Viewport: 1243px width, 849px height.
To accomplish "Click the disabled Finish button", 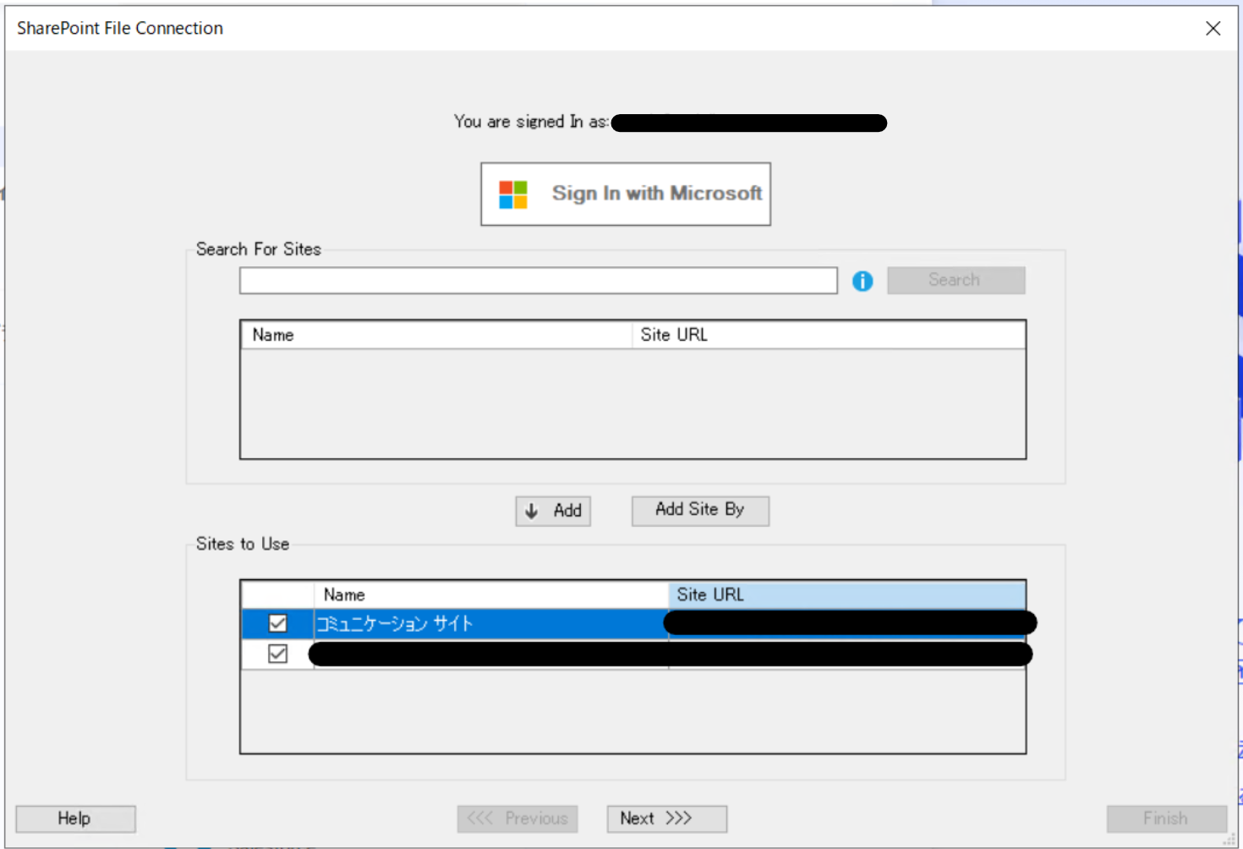I will coord(1167,819).
